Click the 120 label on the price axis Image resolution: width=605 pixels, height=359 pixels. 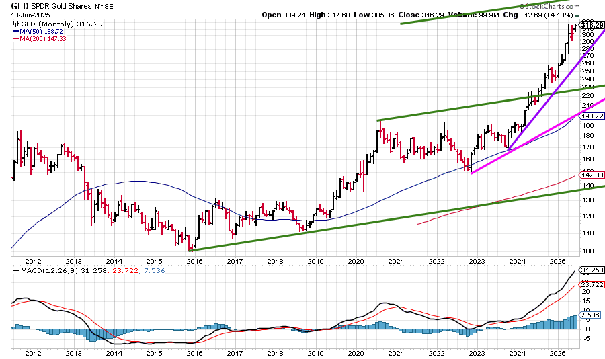[588, 216]
